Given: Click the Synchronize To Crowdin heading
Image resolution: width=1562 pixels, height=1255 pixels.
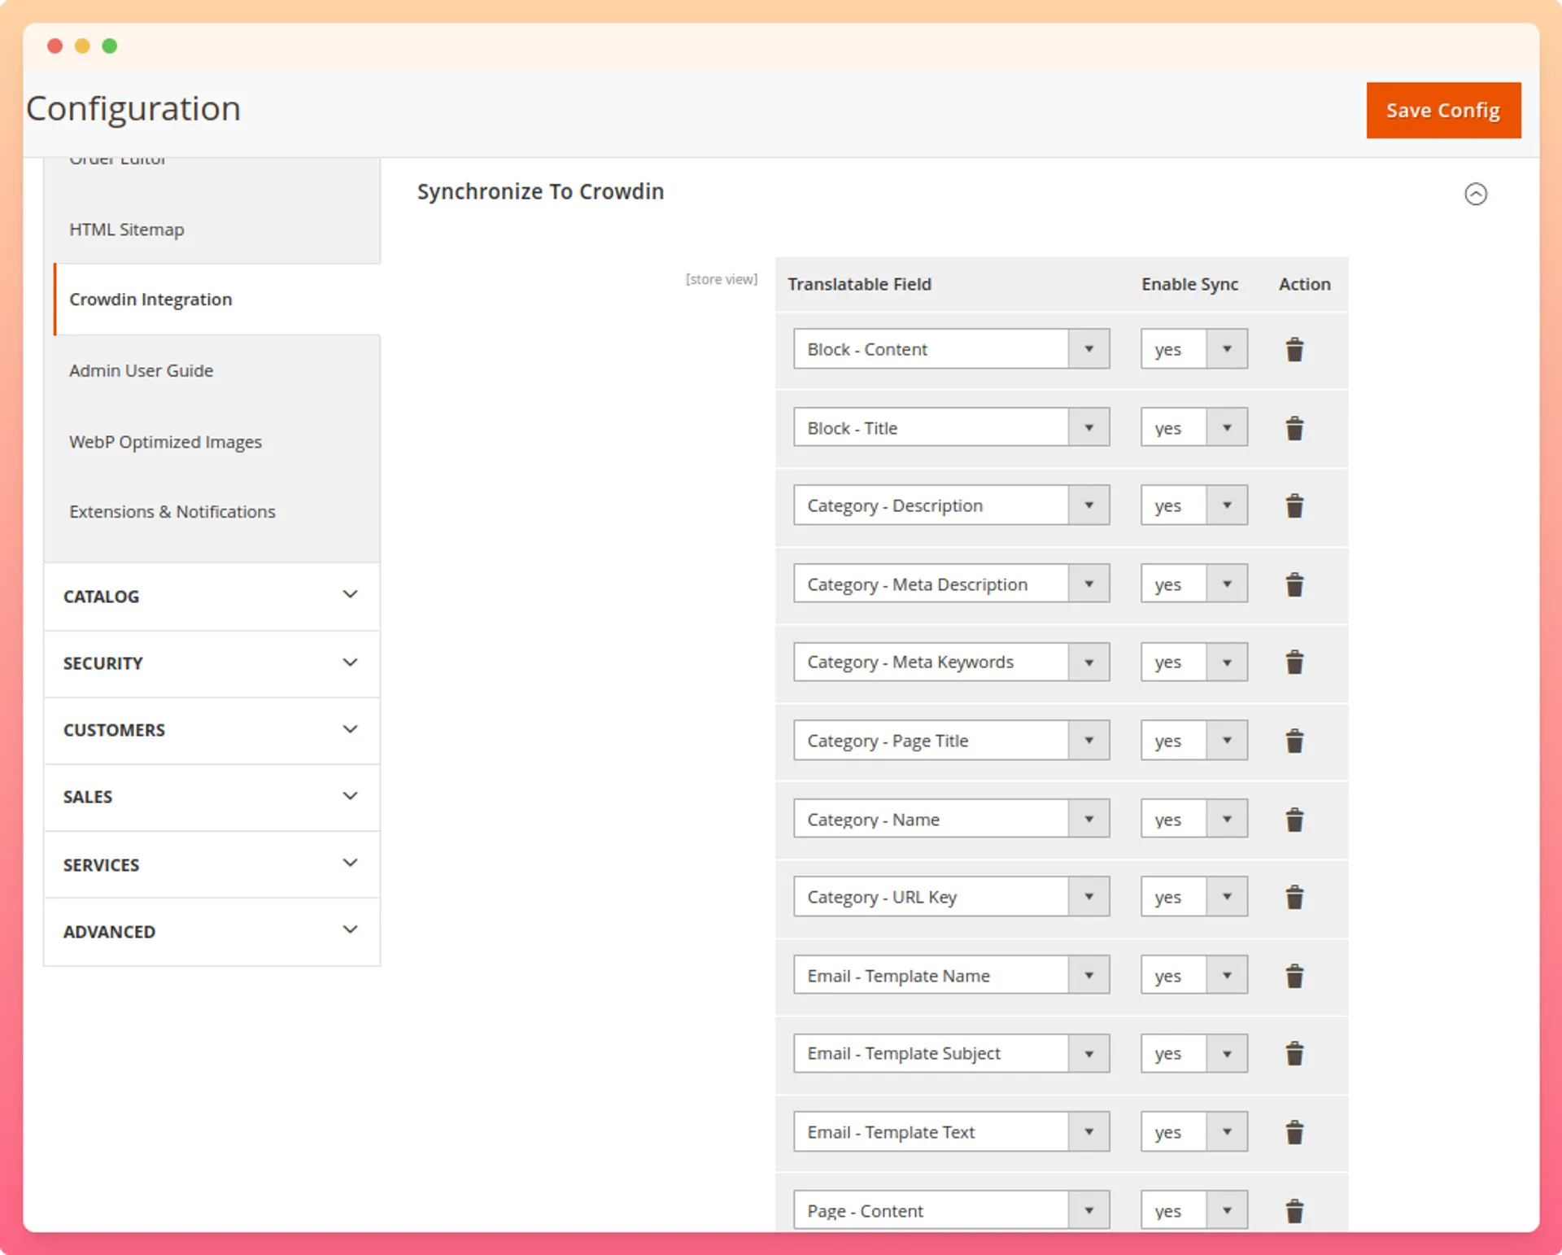Looking at the screenshot, I should (540, 192).
